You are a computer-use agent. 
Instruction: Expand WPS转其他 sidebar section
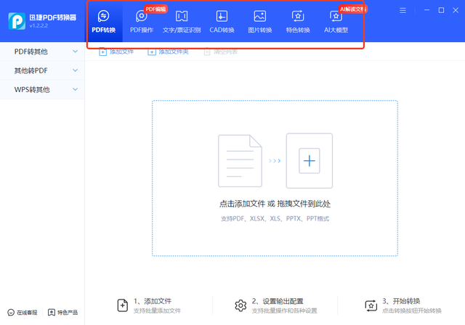(x=42, y=89)
